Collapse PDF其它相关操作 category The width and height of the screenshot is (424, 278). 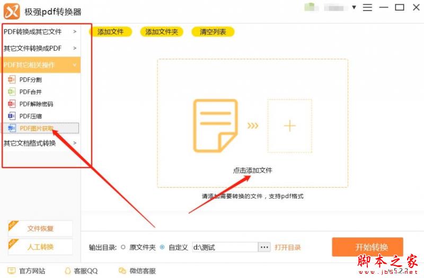tap(41, 64)
